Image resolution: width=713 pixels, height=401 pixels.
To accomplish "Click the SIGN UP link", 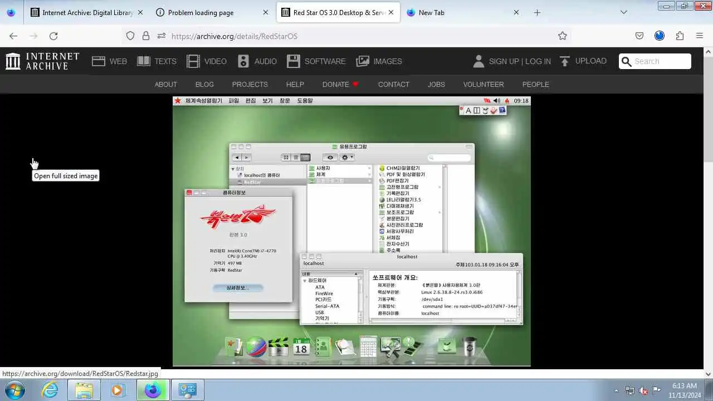I will coord(504,61).
